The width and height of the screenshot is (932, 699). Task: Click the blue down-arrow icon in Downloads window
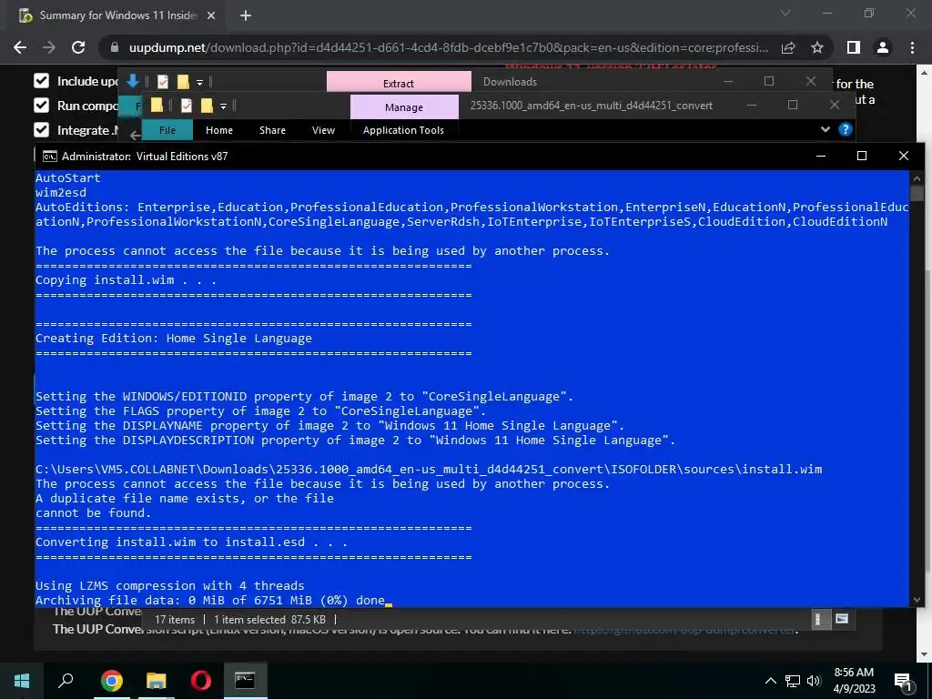pyautogui.click(x=133, y=81)
